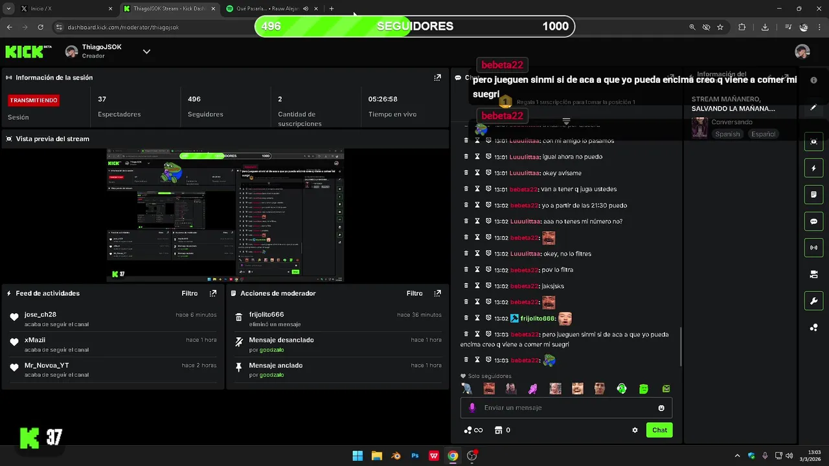Open the browser extensions puzzle icon
The height and width of the screenshot is (466, 829).
[742, 27]
